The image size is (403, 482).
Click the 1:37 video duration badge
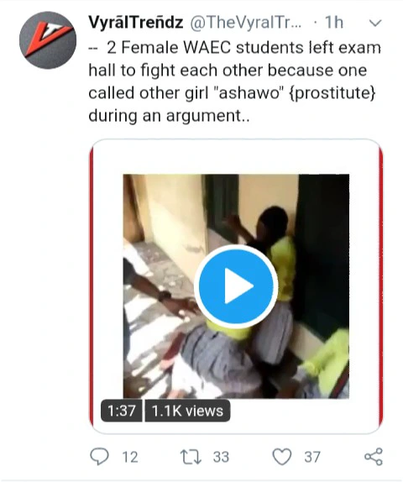(x=122, y=411)
